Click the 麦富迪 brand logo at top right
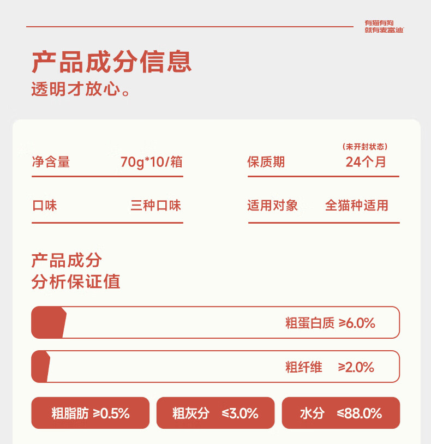 click(384, 26)
